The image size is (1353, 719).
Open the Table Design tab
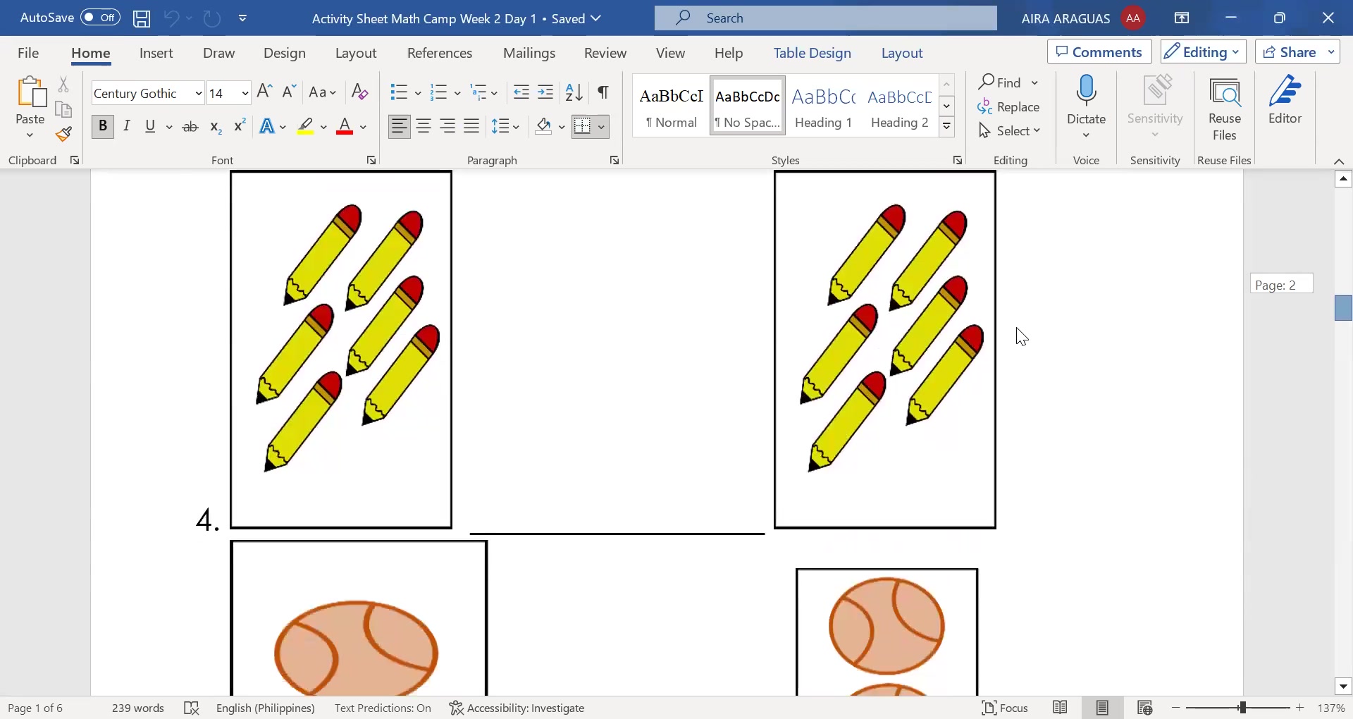pyautogui.click(x=812, y=53)
